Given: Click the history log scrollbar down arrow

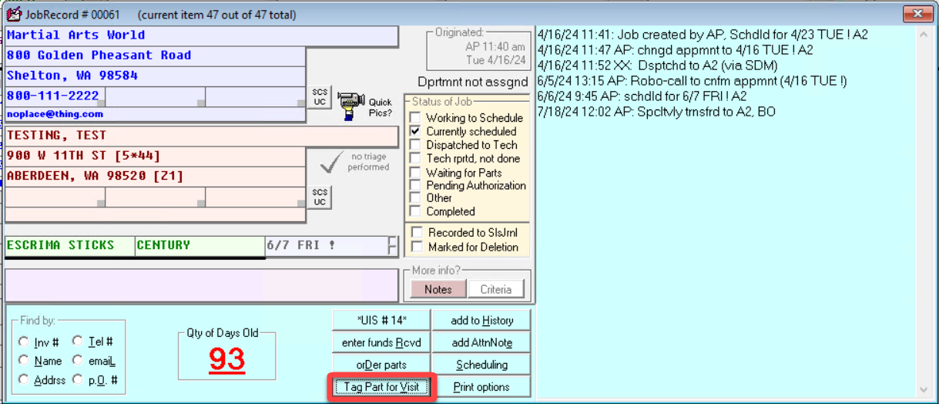Looking at the screenshot, I should (924, 389).
